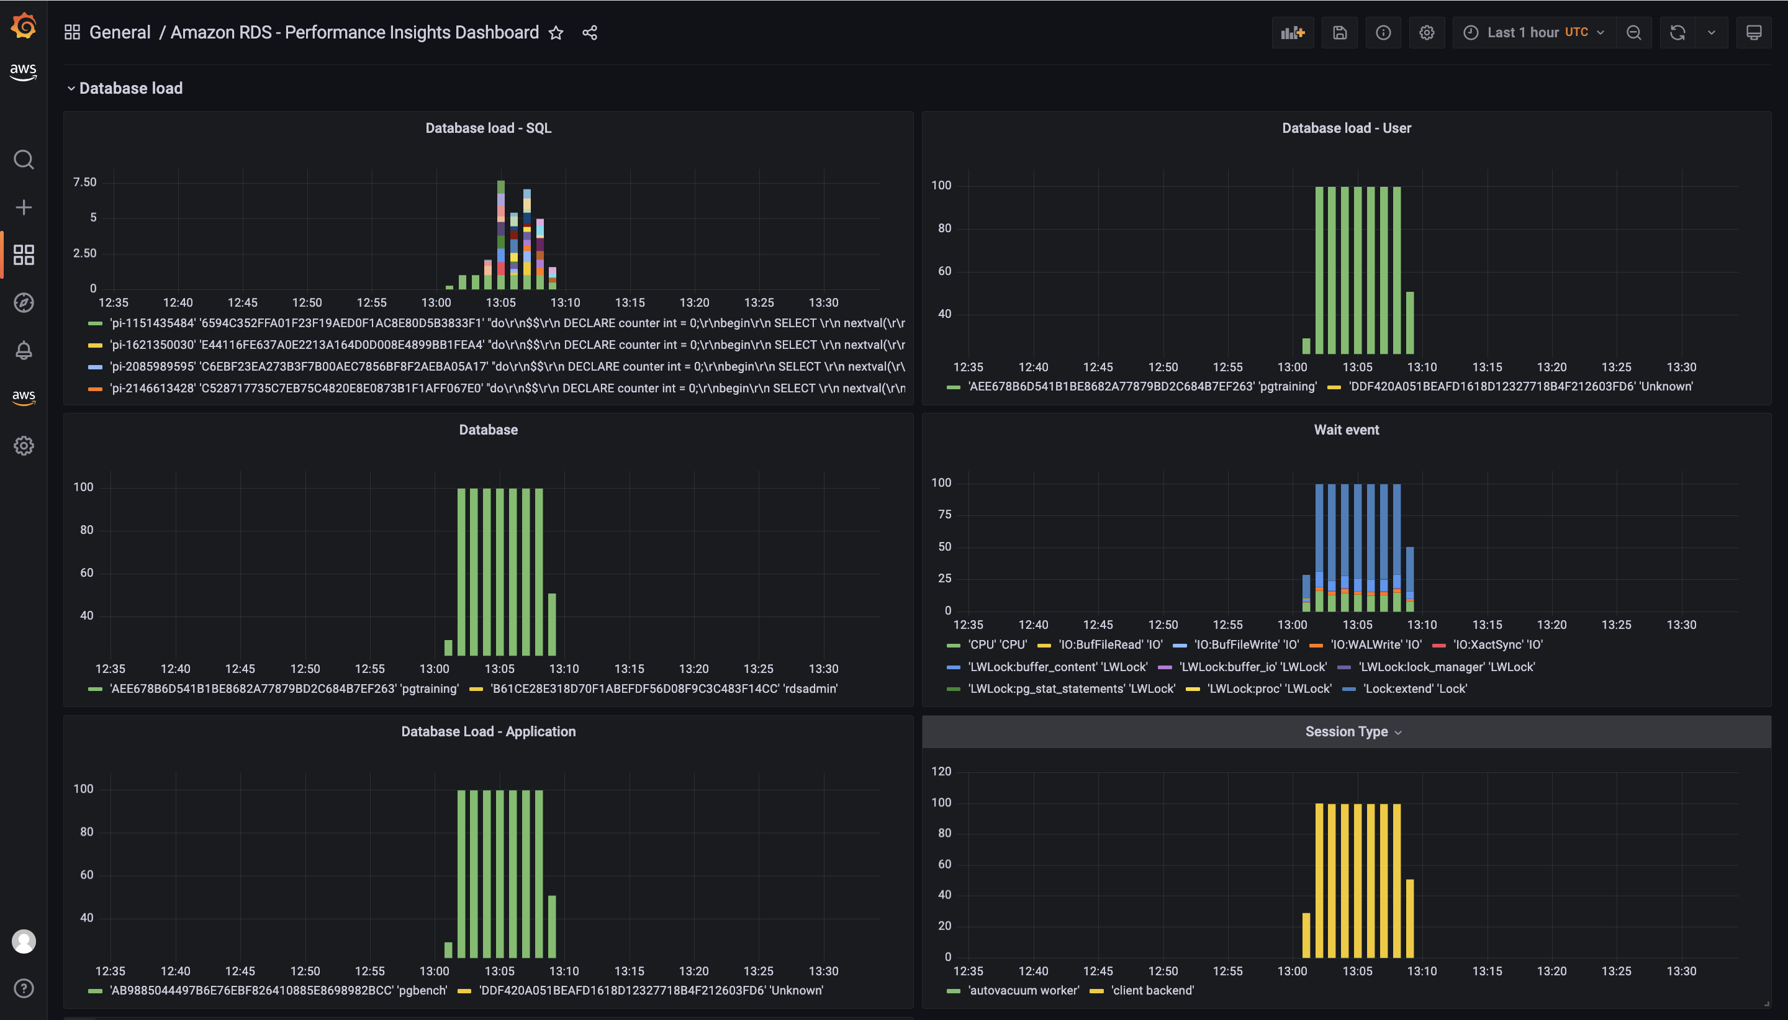Save the dashboard using disk icon
1788x1020 pixels.
pyautogui.click(x=1340, y=33)
